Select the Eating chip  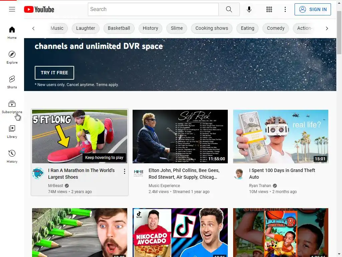pyautogui.click(x=247, y=28)
